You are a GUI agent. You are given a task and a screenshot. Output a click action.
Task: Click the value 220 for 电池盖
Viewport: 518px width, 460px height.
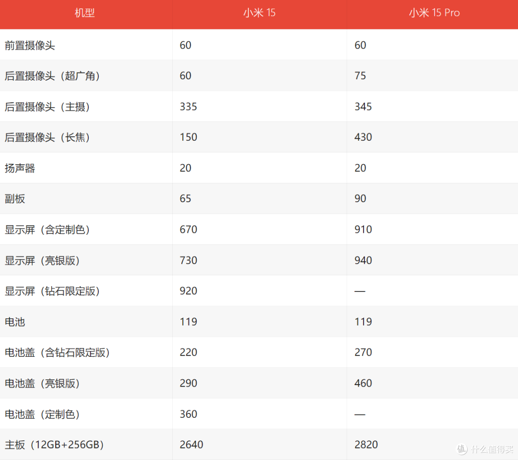click(188, 352)
